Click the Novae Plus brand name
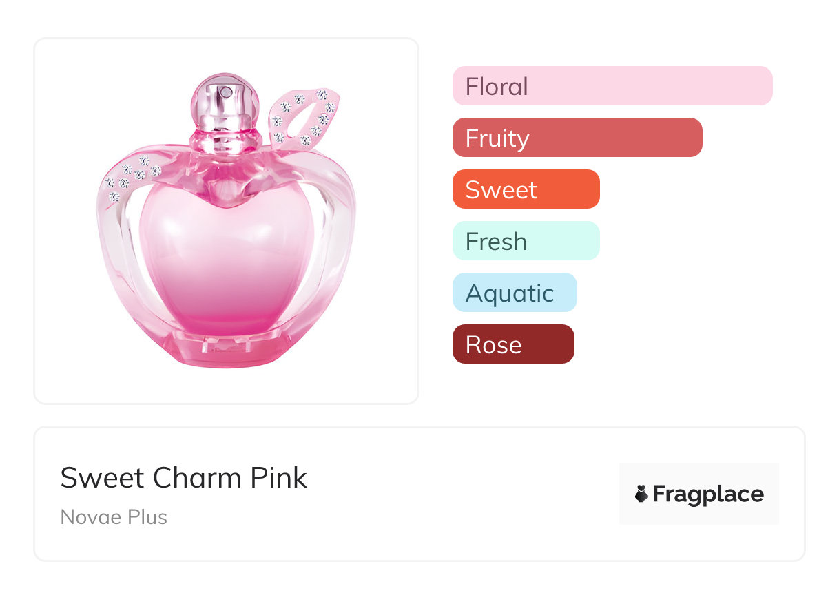Image resolution: width=839 pixels, height=595 pixels. click(114, 517)
